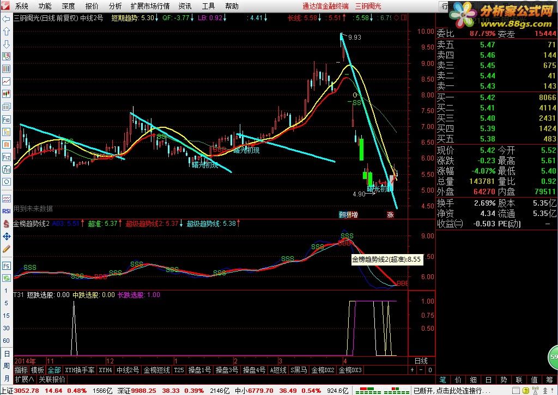Switch to the 指标 tab
This screenshot has height=395, width=558.
point(21,370)
